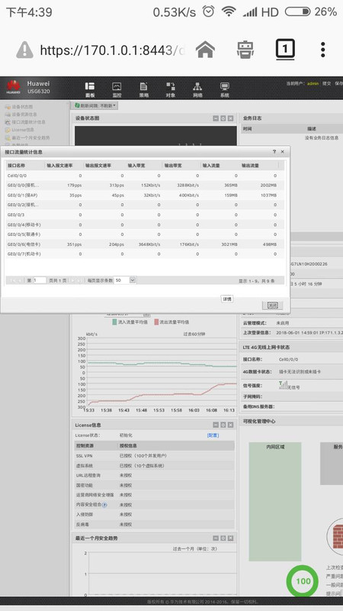Minimize the License信息 panel
Image resolution: width=343 pixels, height=611 pixels.
click(x=216, y=425)
